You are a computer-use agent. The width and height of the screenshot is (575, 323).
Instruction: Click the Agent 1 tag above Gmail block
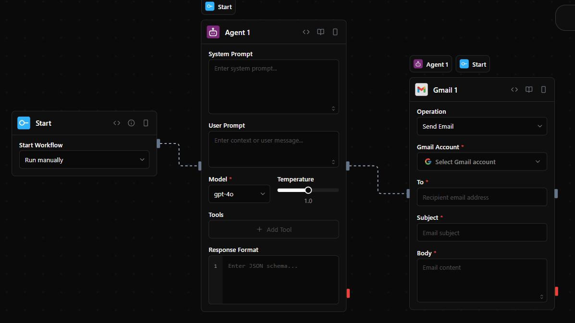431,64
